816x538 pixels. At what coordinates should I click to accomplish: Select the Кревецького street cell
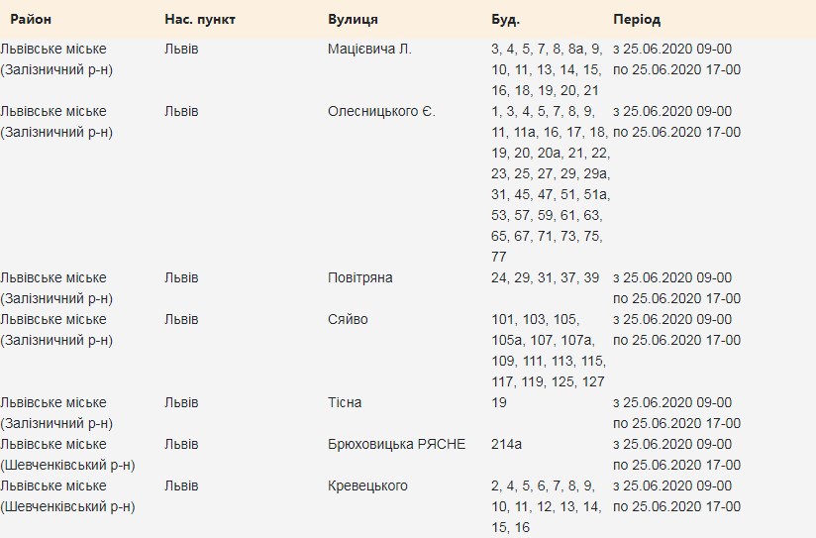click(x=367, y=485)
